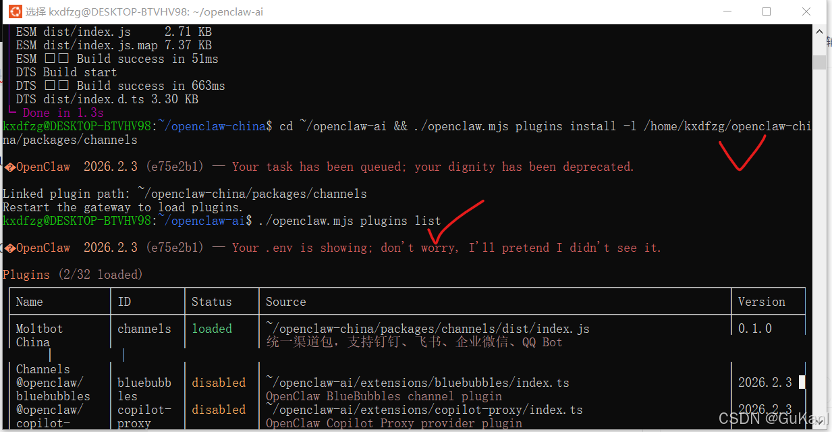Click the copilot-proxy/index.ts source path

pyautogui.click(x=424, y=410)
